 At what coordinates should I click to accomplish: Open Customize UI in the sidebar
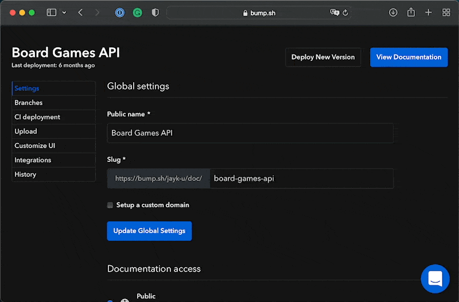(x=53, y=146)
